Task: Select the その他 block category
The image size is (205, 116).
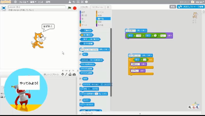Action: 100,25
